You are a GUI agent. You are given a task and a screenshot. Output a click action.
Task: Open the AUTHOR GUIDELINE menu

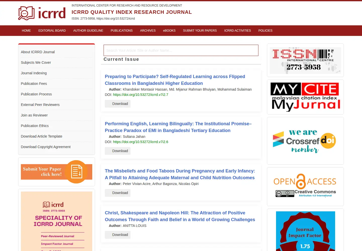click(88, 31)
